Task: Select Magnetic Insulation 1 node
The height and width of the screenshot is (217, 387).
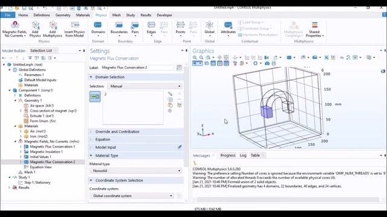Action: tap(46, 151)
